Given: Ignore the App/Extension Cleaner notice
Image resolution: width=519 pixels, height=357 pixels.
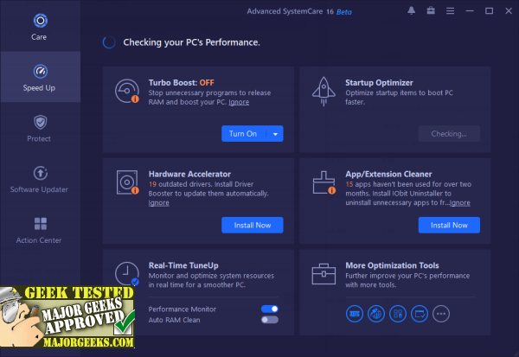Looking at the screenshot, I should coord(460,202).
